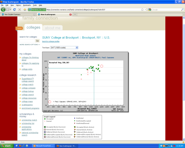Open the Edit menu

point(7,5)
